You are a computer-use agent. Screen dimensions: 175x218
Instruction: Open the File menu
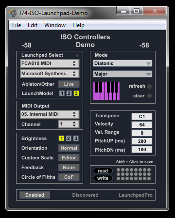point(17,25)
